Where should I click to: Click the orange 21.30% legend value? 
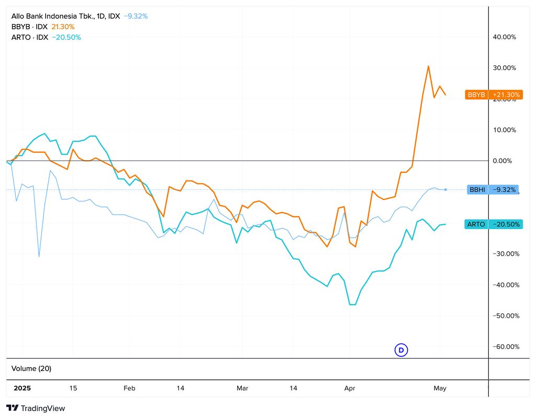(x=63, y=27)
